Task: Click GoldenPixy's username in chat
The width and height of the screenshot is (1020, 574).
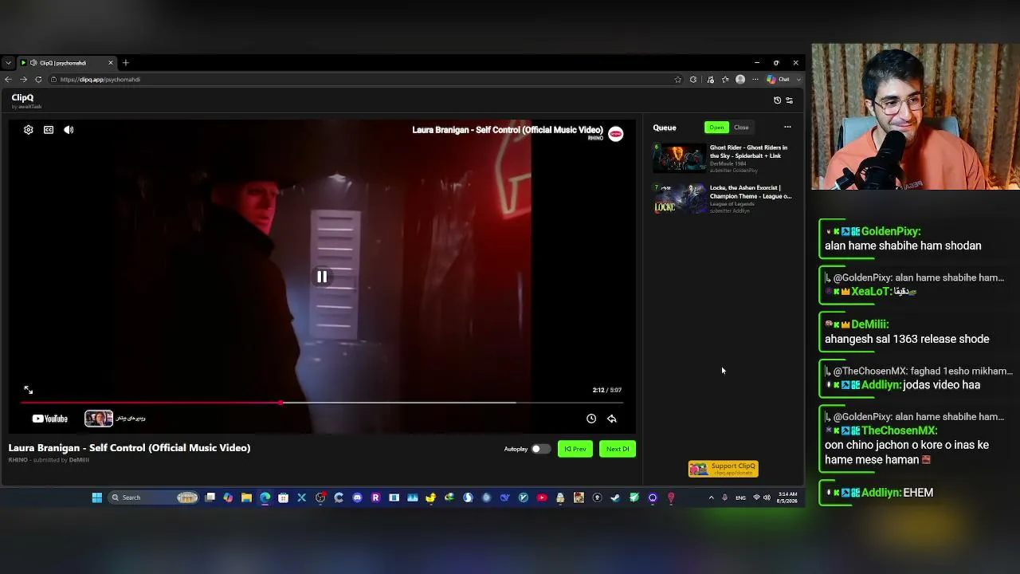Action: 891,231
